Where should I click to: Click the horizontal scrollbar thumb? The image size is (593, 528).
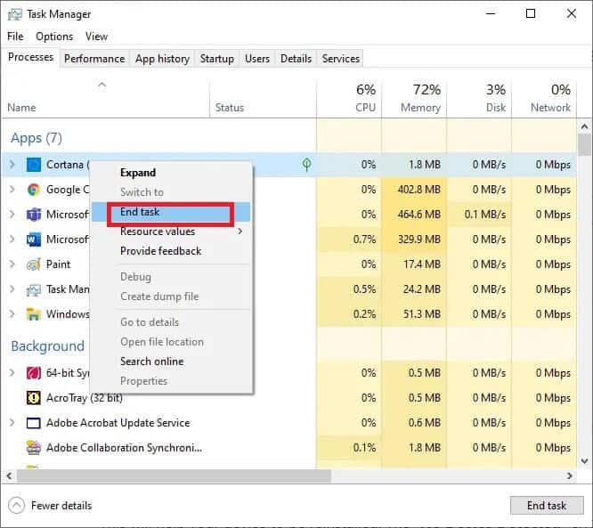point(174,475)
